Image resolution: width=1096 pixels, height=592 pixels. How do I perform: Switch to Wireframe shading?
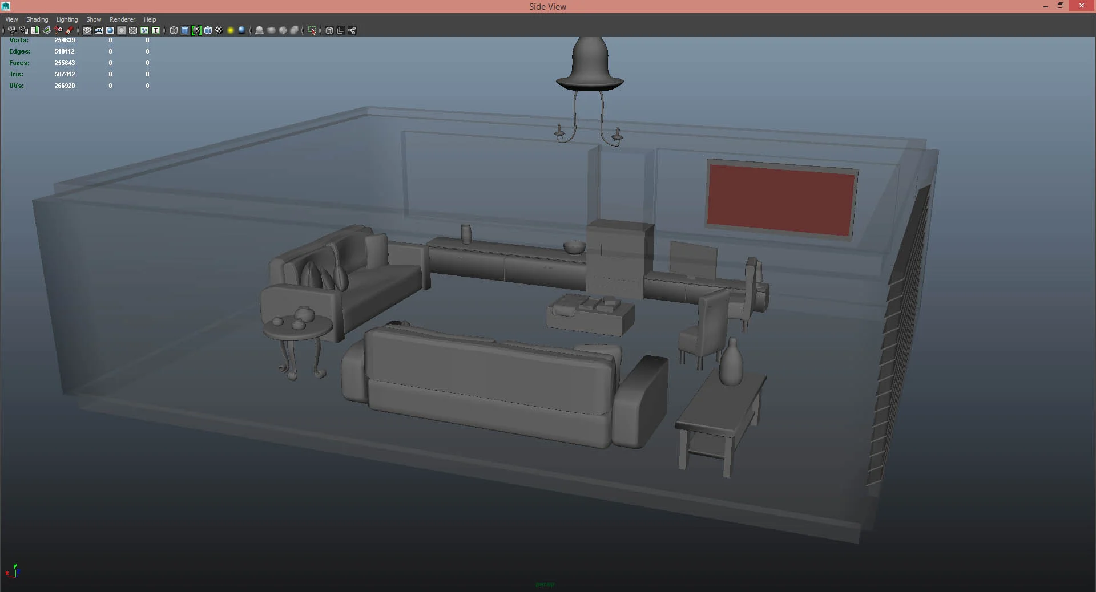coord(174,30)
